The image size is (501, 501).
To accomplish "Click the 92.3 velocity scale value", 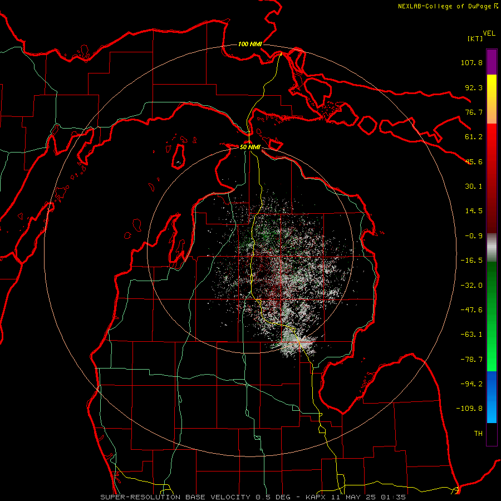I will coord(474,87).
